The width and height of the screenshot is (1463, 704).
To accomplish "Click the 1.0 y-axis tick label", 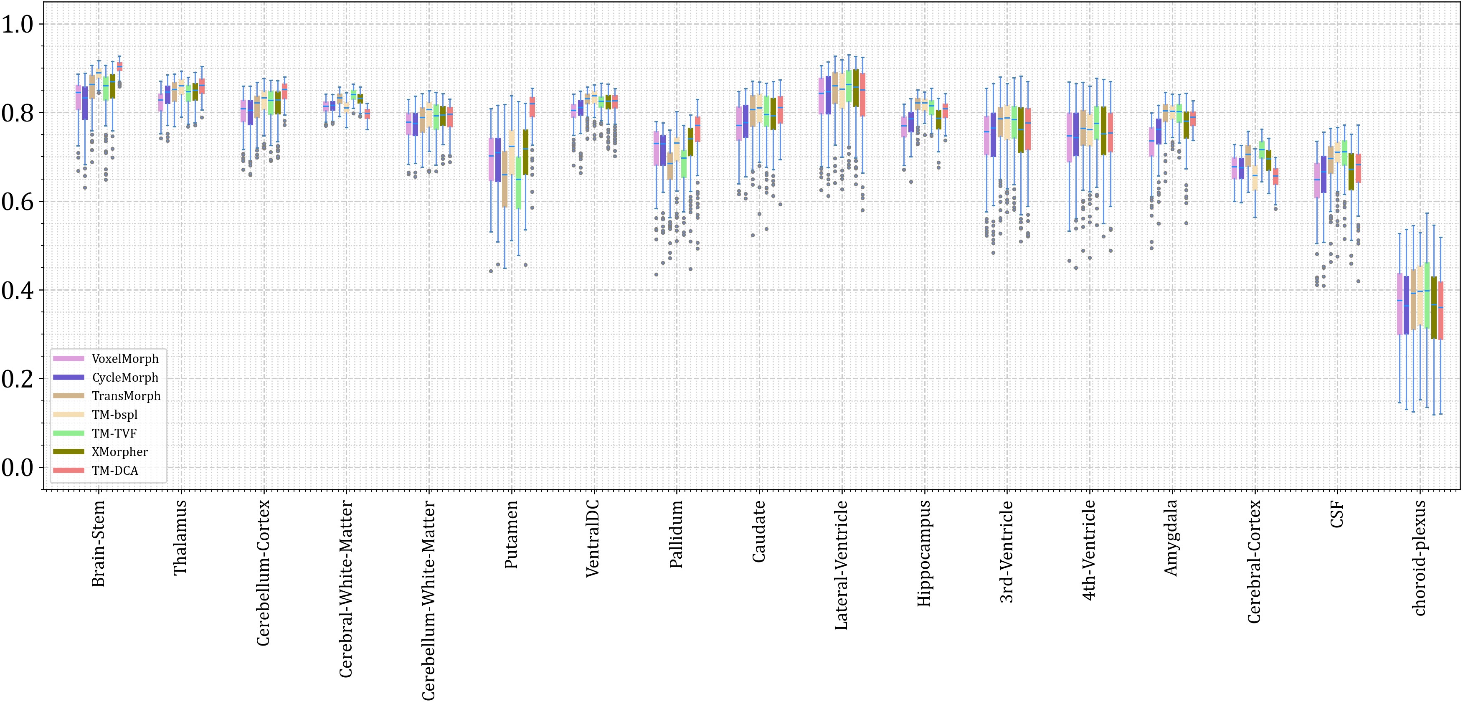I will click(x=18, y=24).
